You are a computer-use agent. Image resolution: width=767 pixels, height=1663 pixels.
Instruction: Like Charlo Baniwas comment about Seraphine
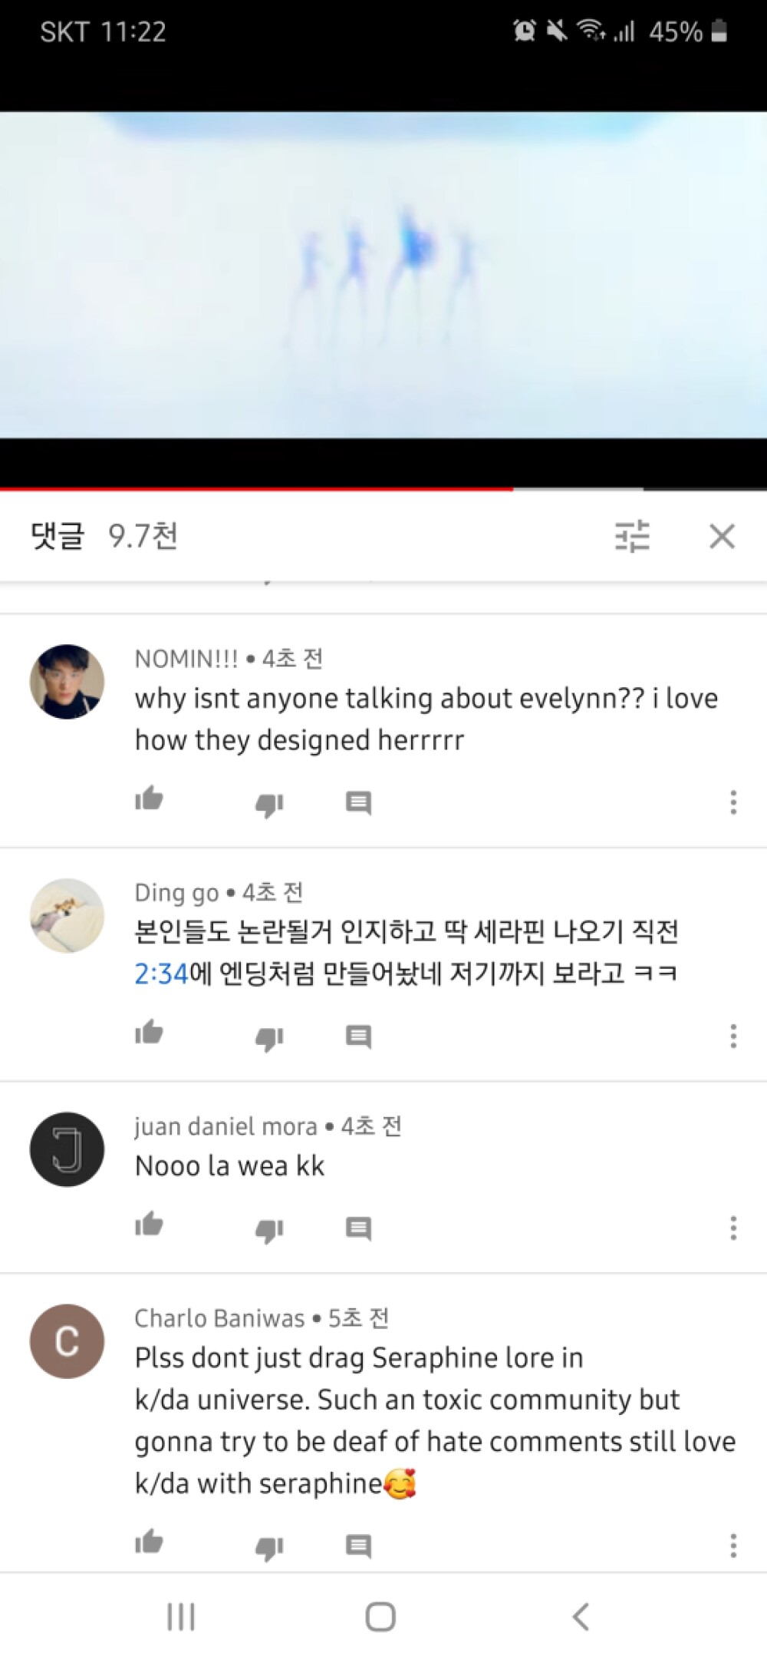149,1542
